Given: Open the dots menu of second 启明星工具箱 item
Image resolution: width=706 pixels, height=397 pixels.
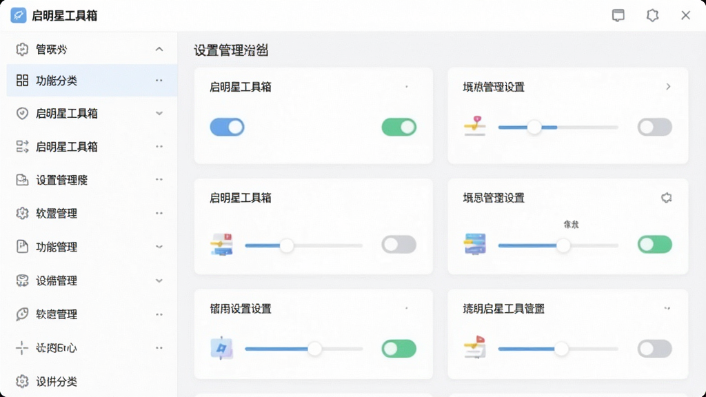Looking at the screenshot, I should [x=159, y=146].
